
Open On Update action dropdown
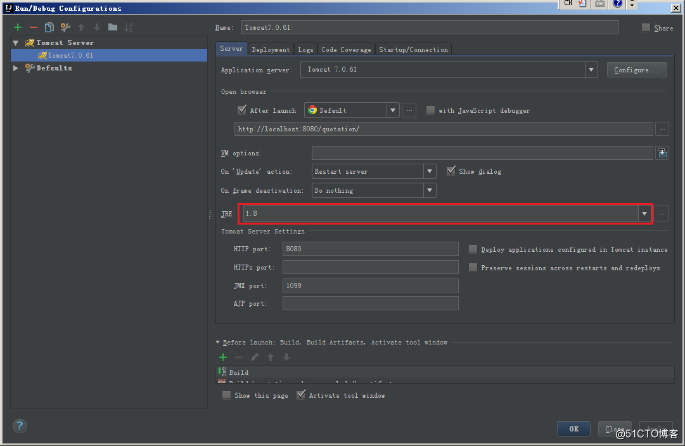click(430, 171)
